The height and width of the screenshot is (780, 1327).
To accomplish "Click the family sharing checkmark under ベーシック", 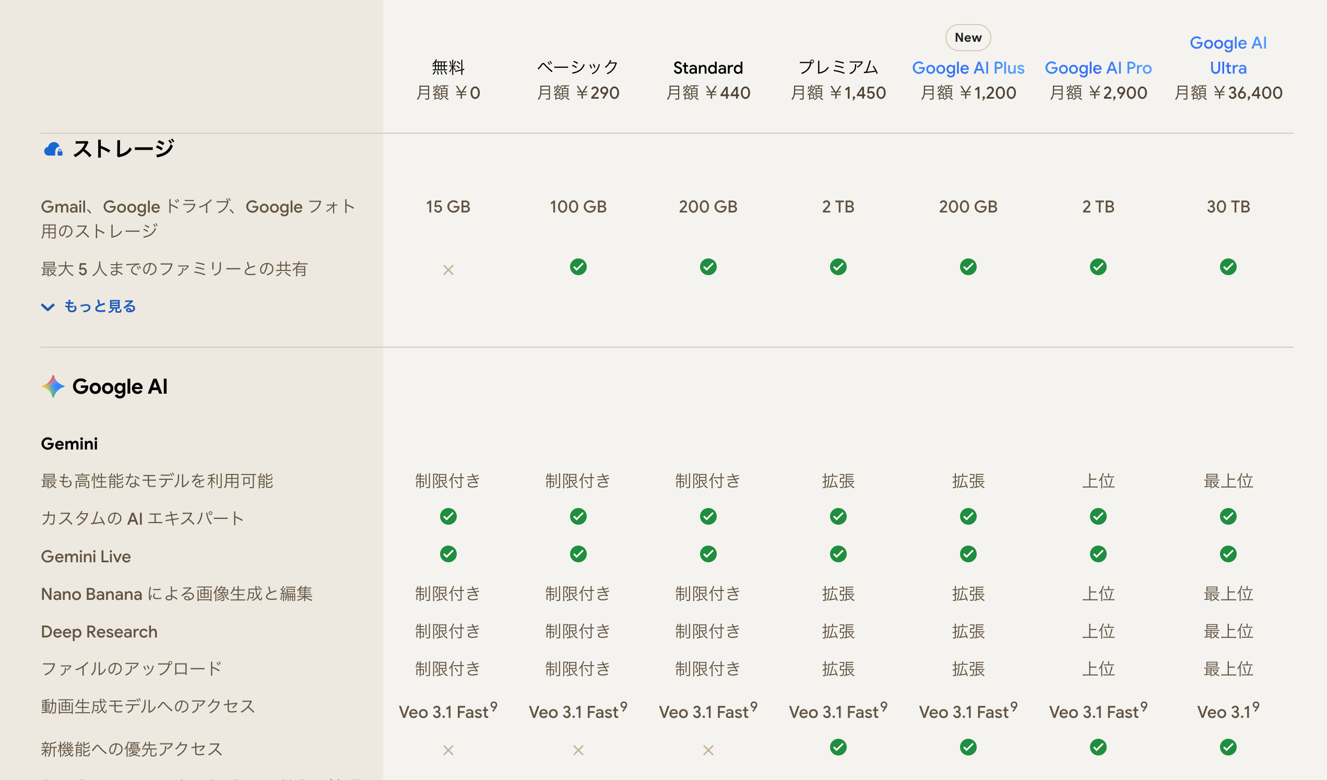I will coord(579,267).
